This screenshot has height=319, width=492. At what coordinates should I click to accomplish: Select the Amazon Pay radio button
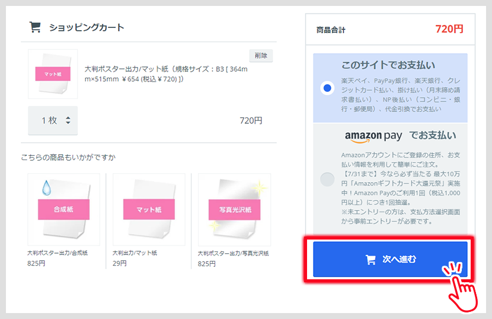327,179
